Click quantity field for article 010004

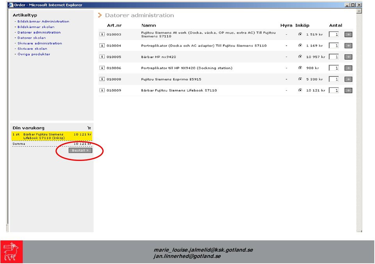(x=334, y=46)
